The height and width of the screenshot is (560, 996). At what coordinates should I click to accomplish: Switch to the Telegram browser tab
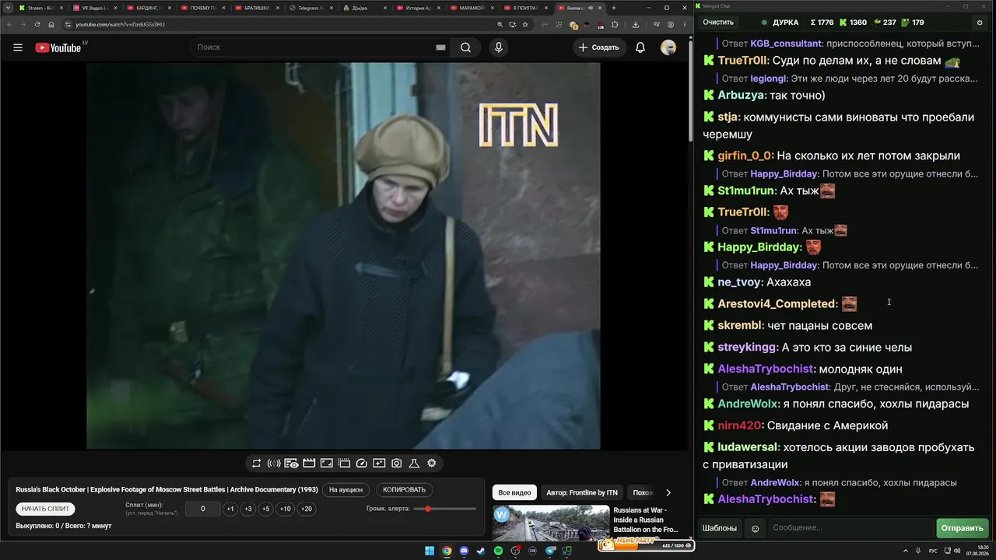(310, 8)
